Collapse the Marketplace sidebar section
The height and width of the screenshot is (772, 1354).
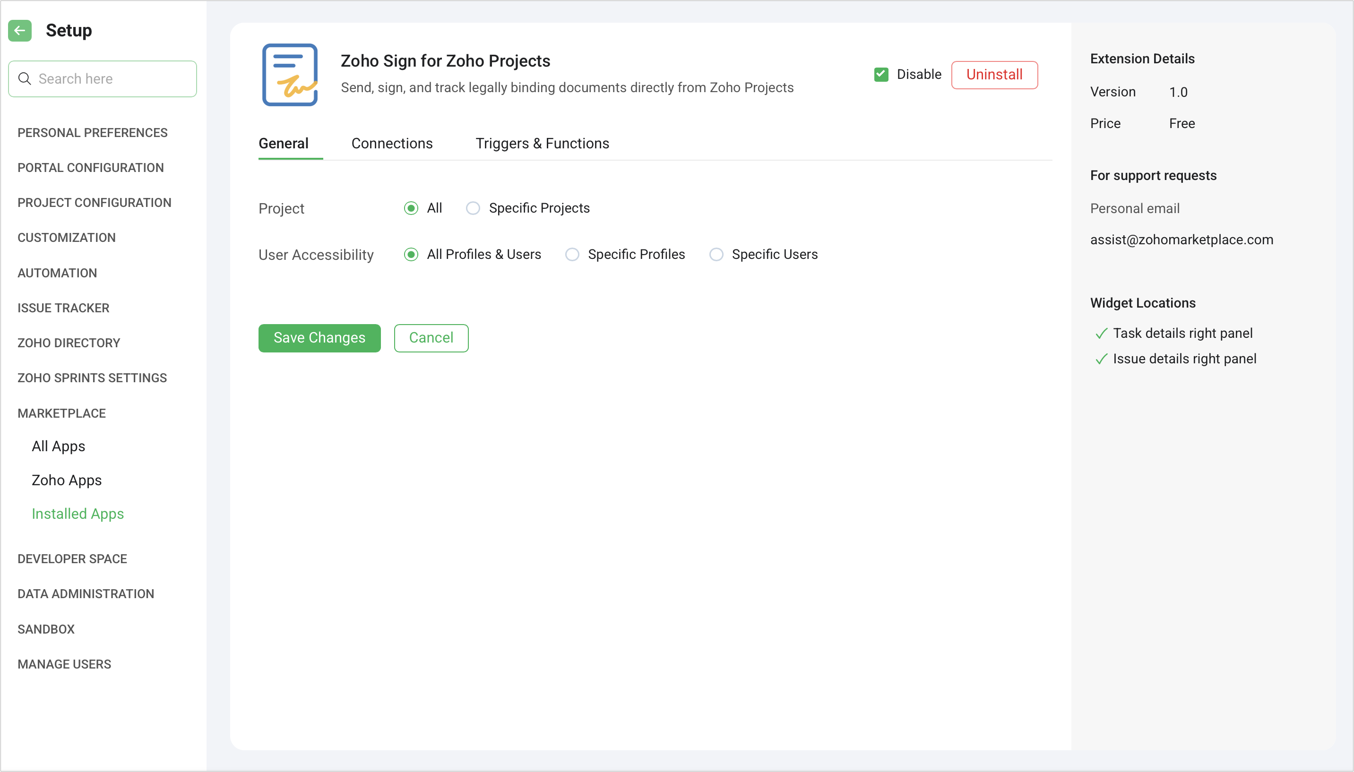coord(61,413)
